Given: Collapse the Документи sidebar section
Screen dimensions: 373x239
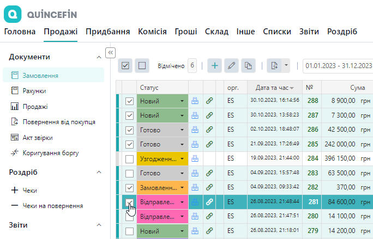Looking at the screenshot, I should coord(99,57).
